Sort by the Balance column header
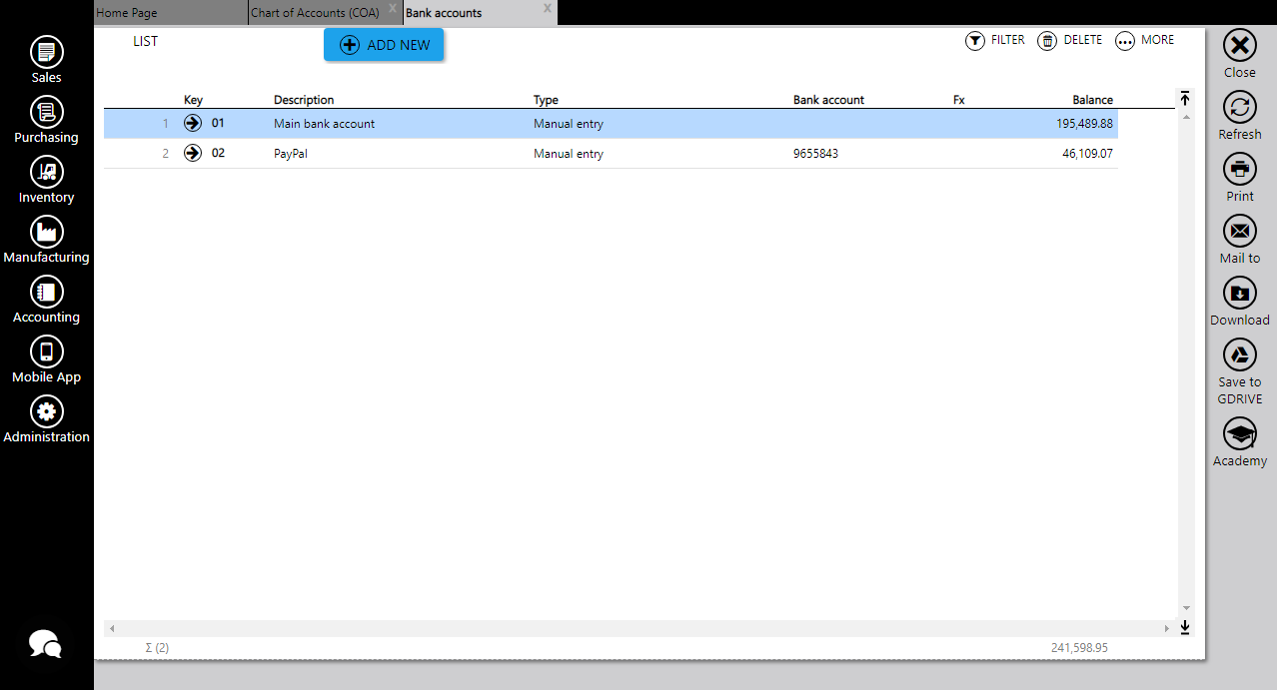This screenshot has height=690, width=1277. (1092, 100)
